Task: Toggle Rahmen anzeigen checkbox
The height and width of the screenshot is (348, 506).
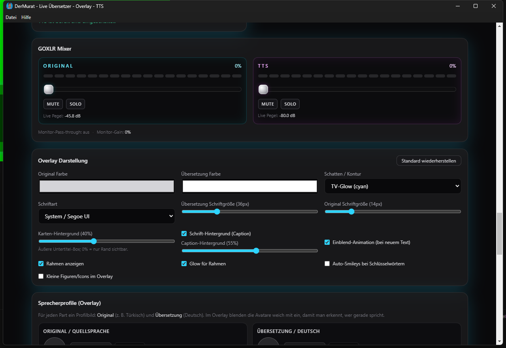Action: tap(41, 264)
